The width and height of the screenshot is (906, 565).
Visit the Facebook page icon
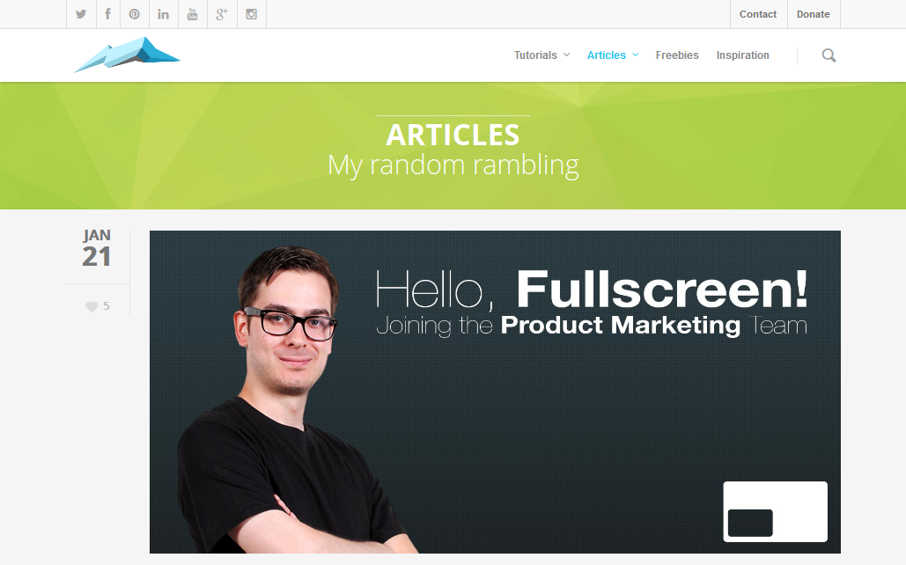107,14
